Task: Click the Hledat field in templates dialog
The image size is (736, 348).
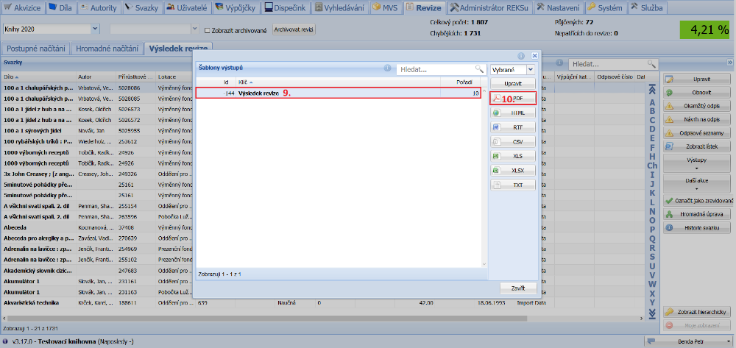Action: (434, 69)
